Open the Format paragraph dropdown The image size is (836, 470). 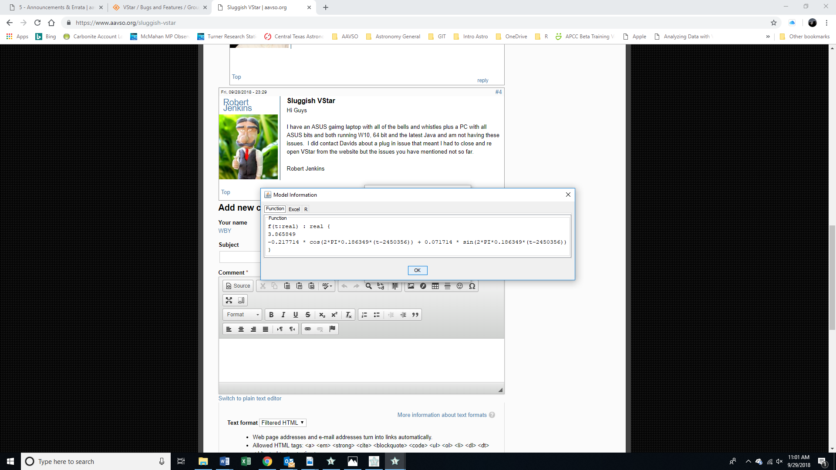click(243, 315)
